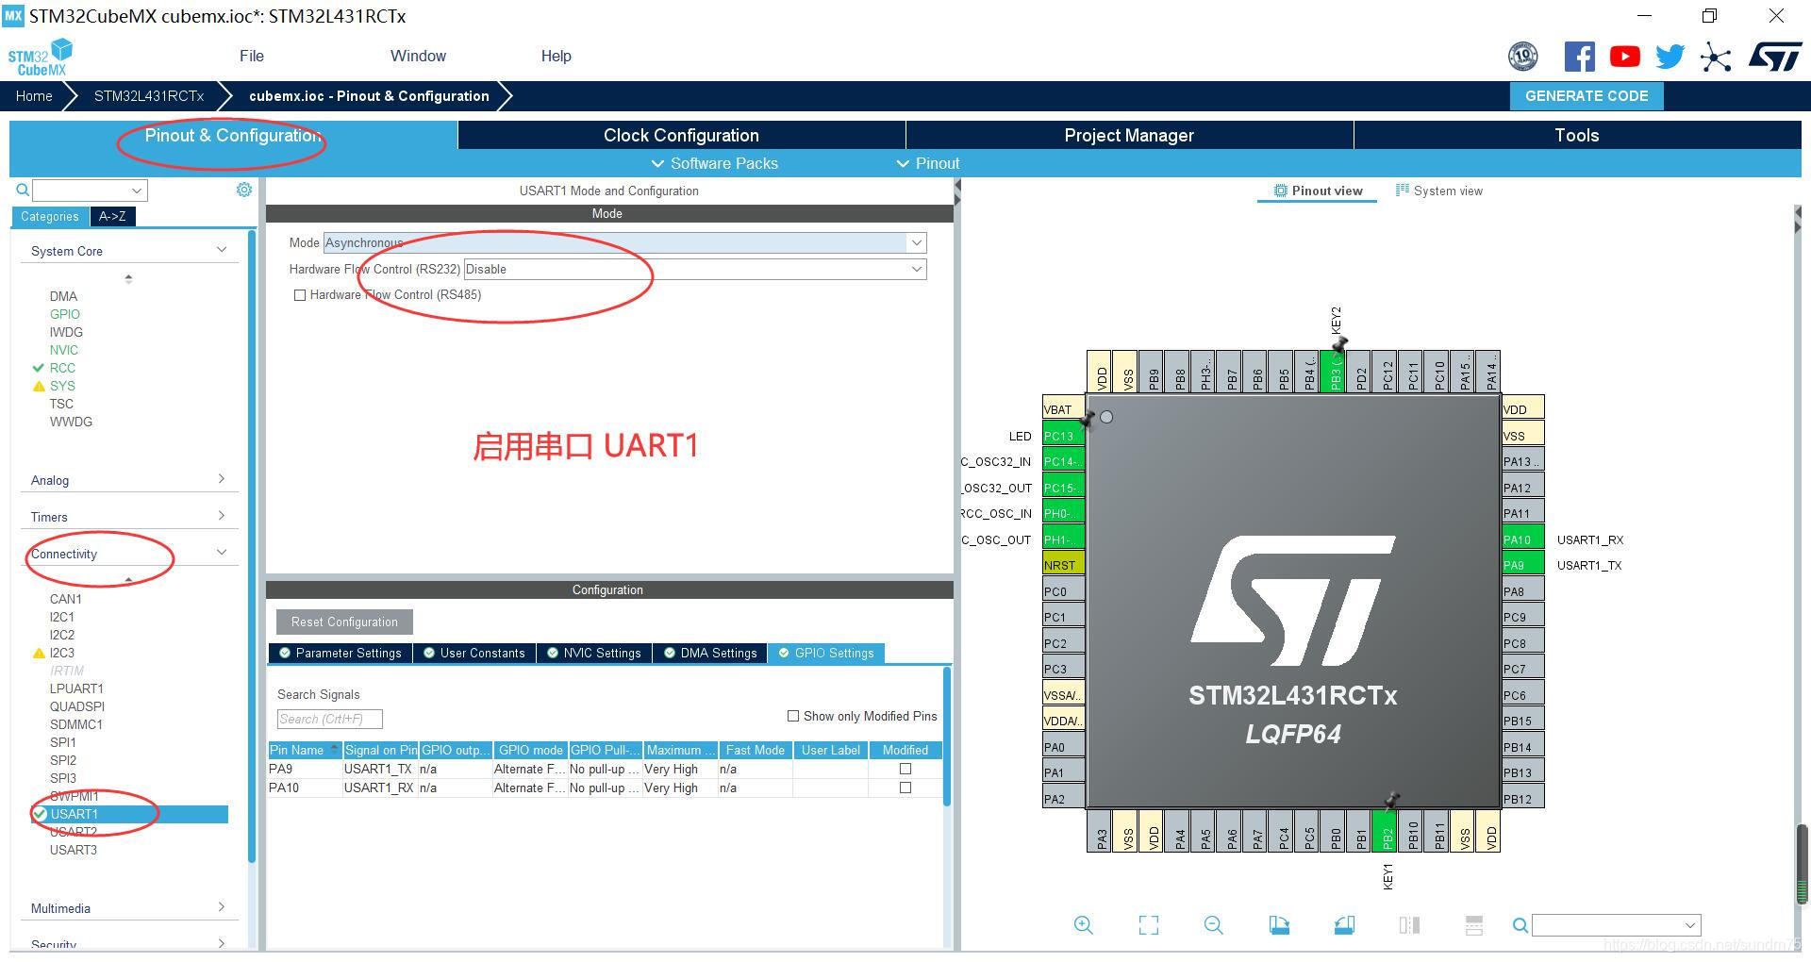Open the categories settings gear icon

pos(244,190)
